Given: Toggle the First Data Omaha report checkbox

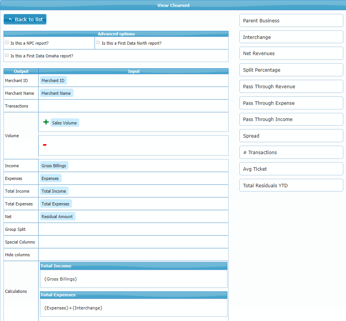Looking at the screenshot, I should point(7,55).
